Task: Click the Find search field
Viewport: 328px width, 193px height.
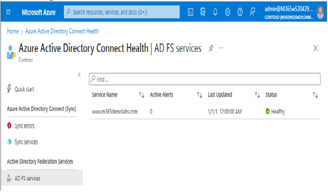Action: tap(205, 79)
